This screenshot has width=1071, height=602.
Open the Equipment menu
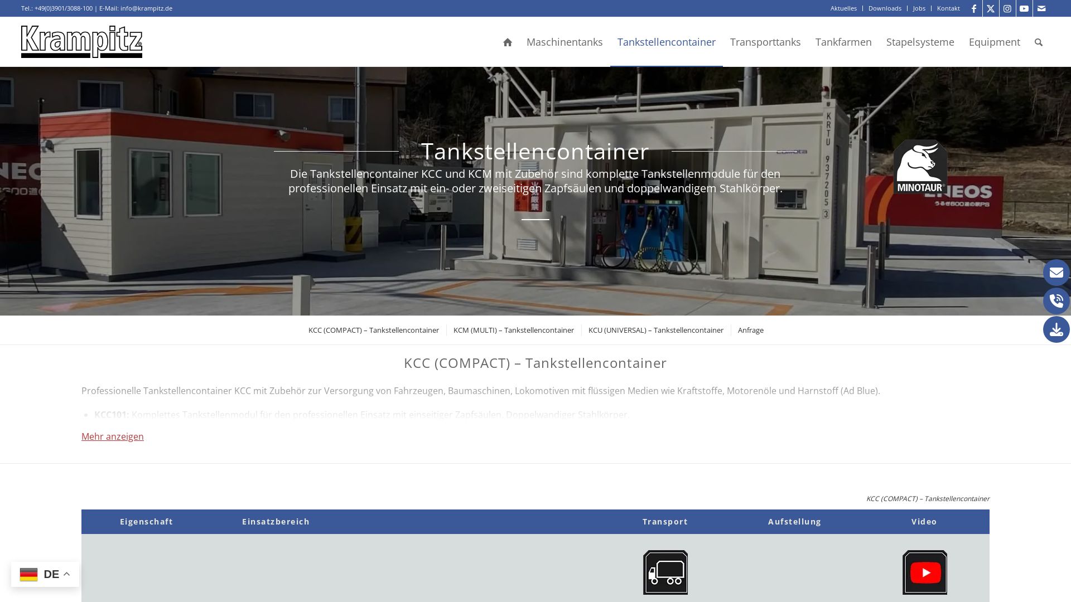tap(995, 42)
